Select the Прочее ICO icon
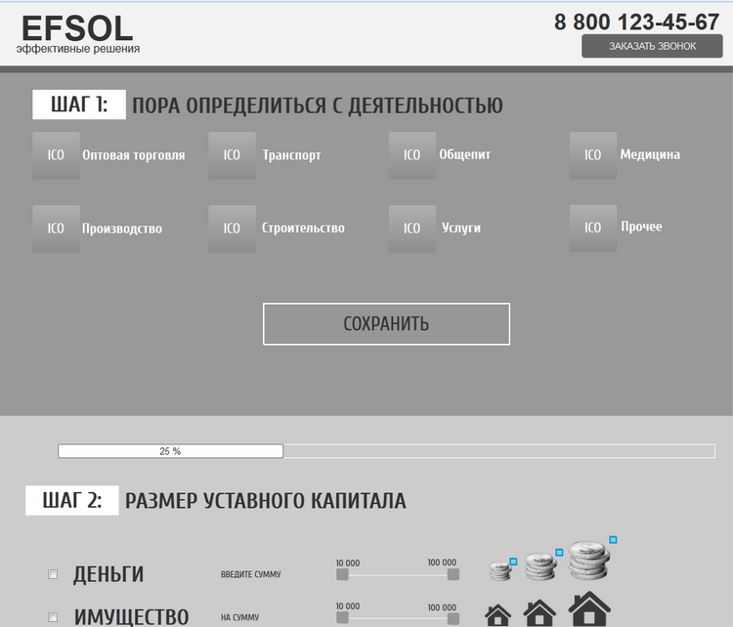Viewport: 733px width, 627px height. 593,229
